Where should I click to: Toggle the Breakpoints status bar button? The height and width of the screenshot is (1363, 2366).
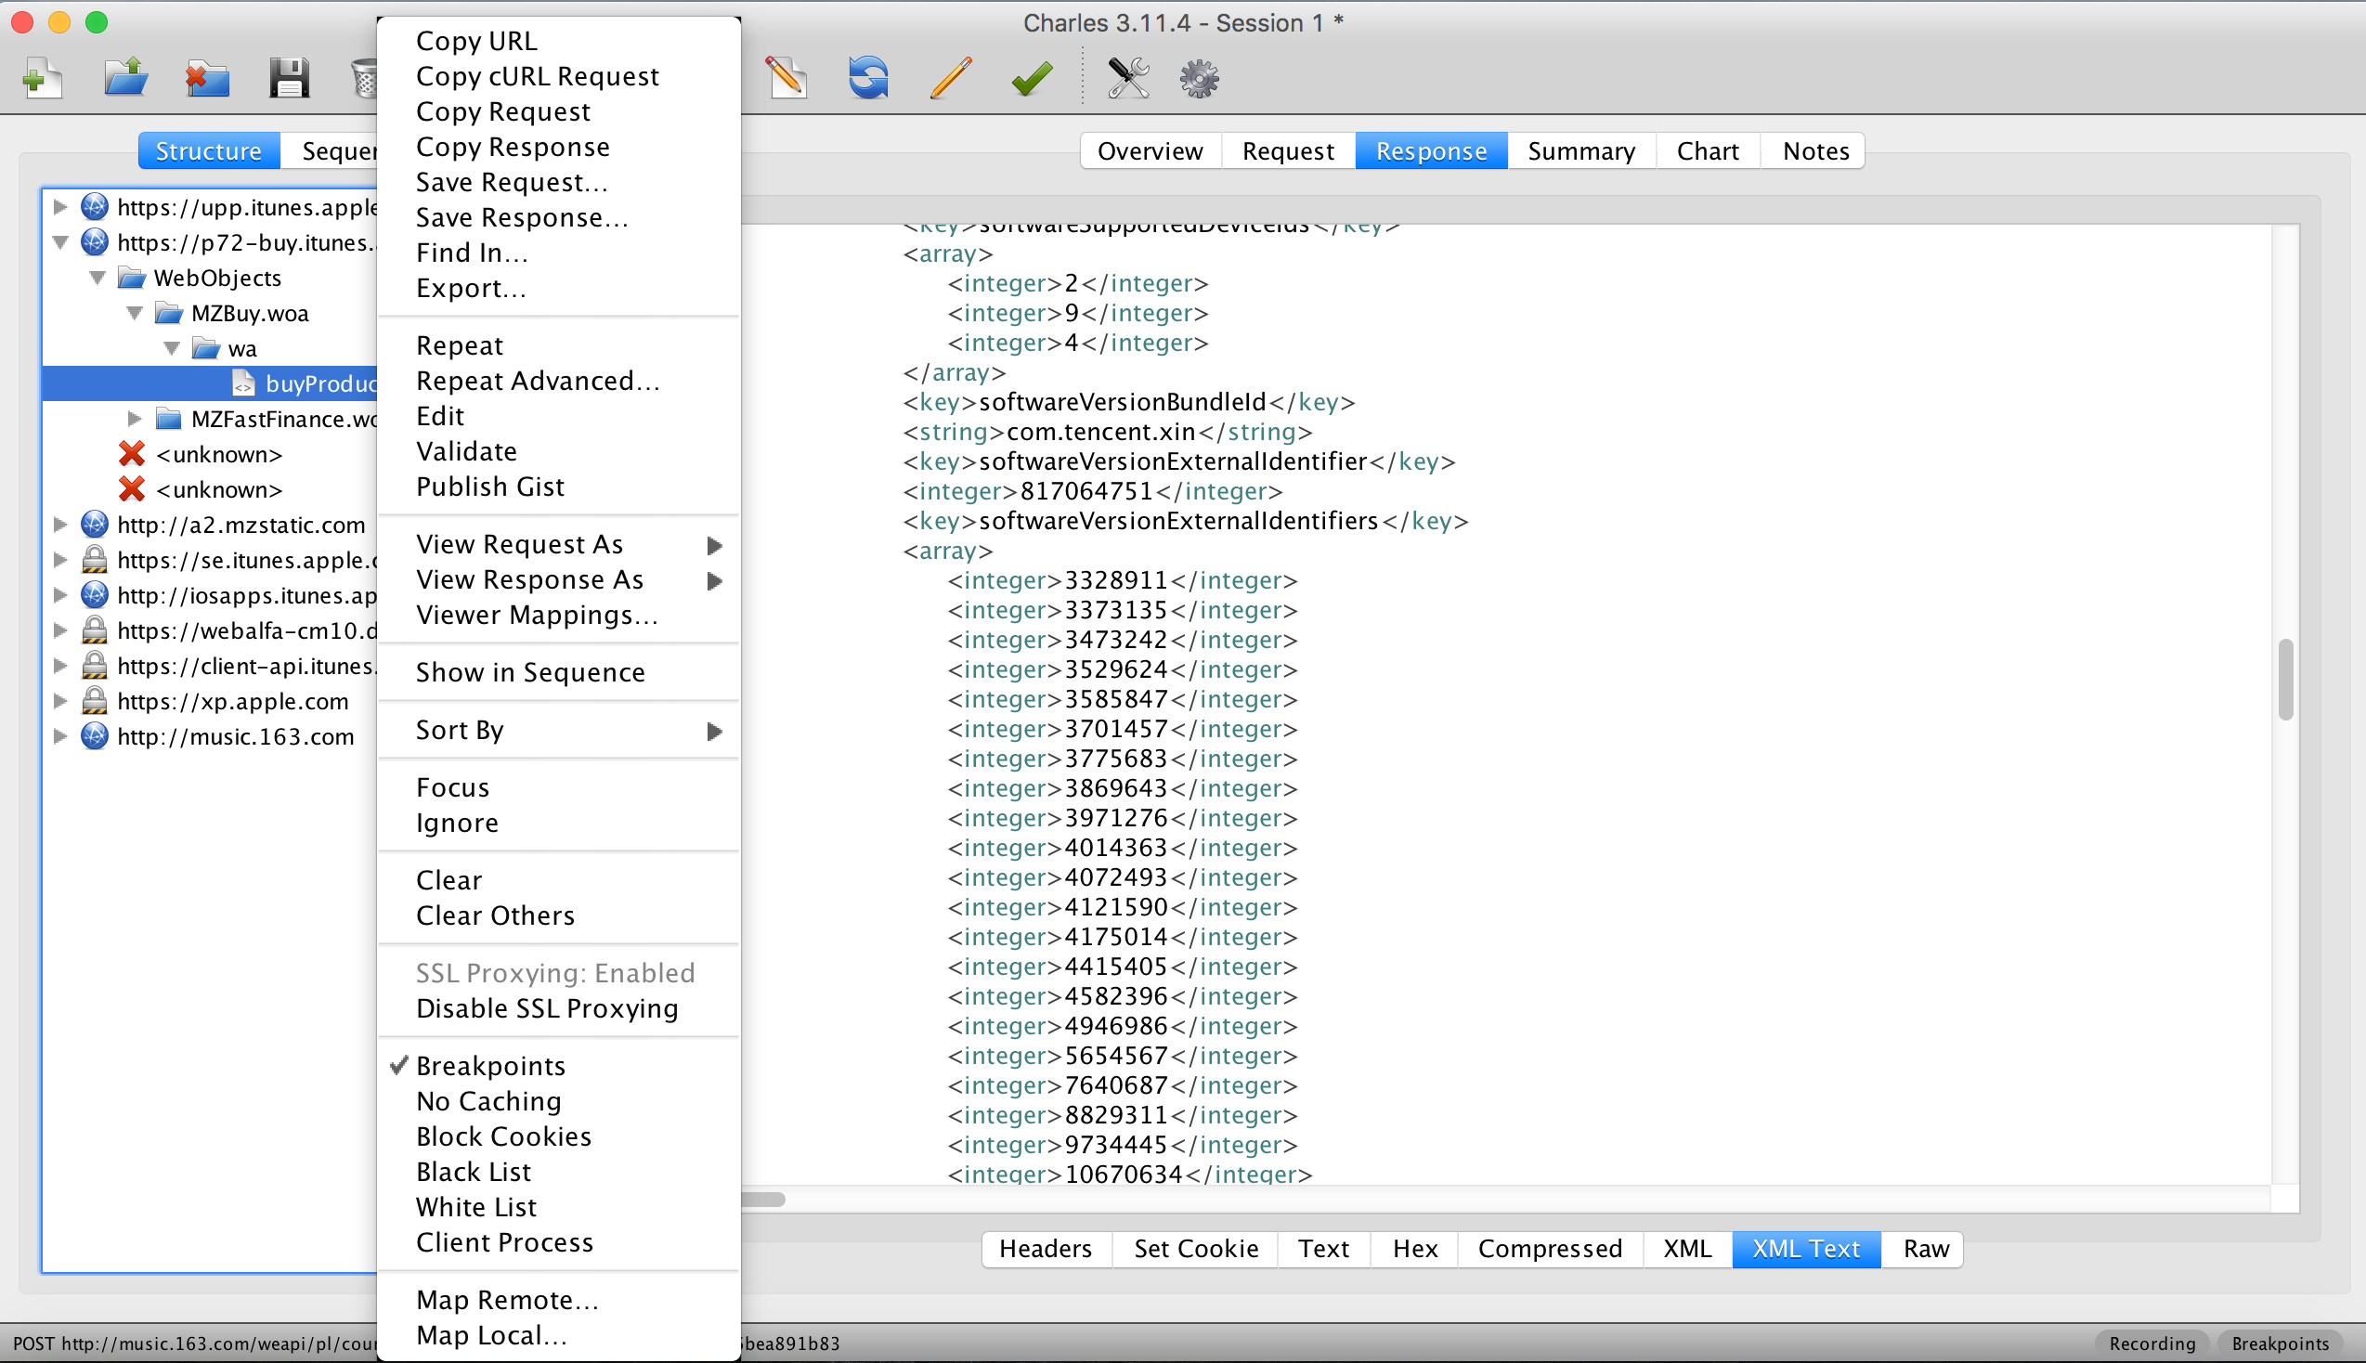[2280, 1344]
